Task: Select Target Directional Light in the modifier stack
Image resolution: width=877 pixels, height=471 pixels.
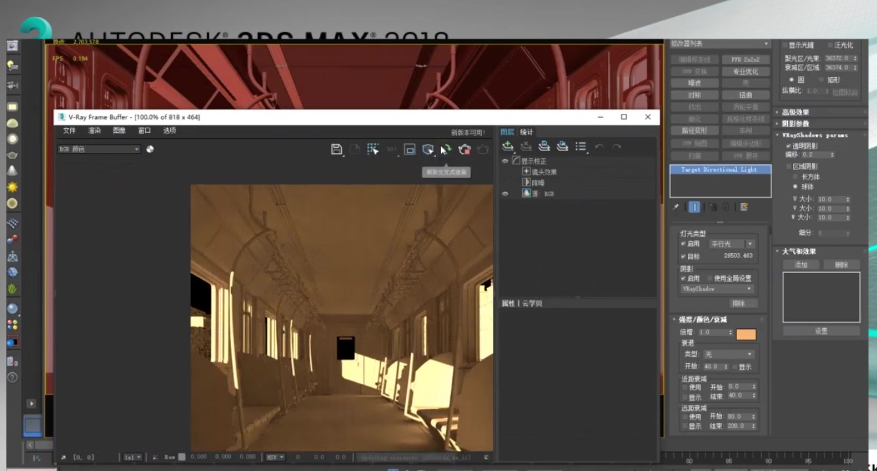Action: [720, 169]
